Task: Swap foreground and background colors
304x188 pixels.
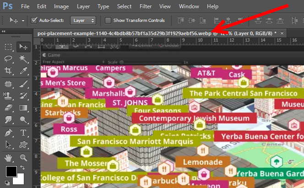Action: click(x=22, y=167)
